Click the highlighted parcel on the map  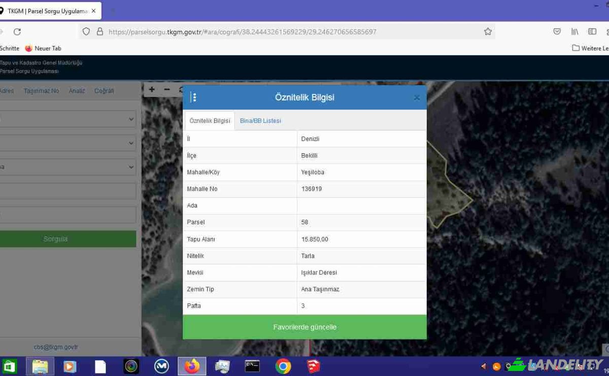point(444,193)
